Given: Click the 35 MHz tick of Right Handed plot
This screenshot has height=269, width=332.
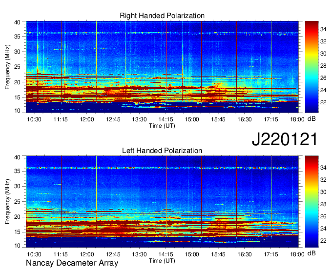Looking at the screenshot, I should pos(17,37).
